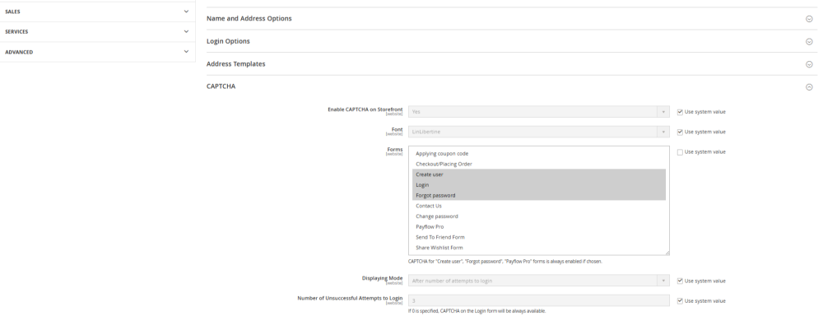Click the SALES sidebar chevron icon
The height and width of the screenshot is (316, 823).
tap(186, 11)
